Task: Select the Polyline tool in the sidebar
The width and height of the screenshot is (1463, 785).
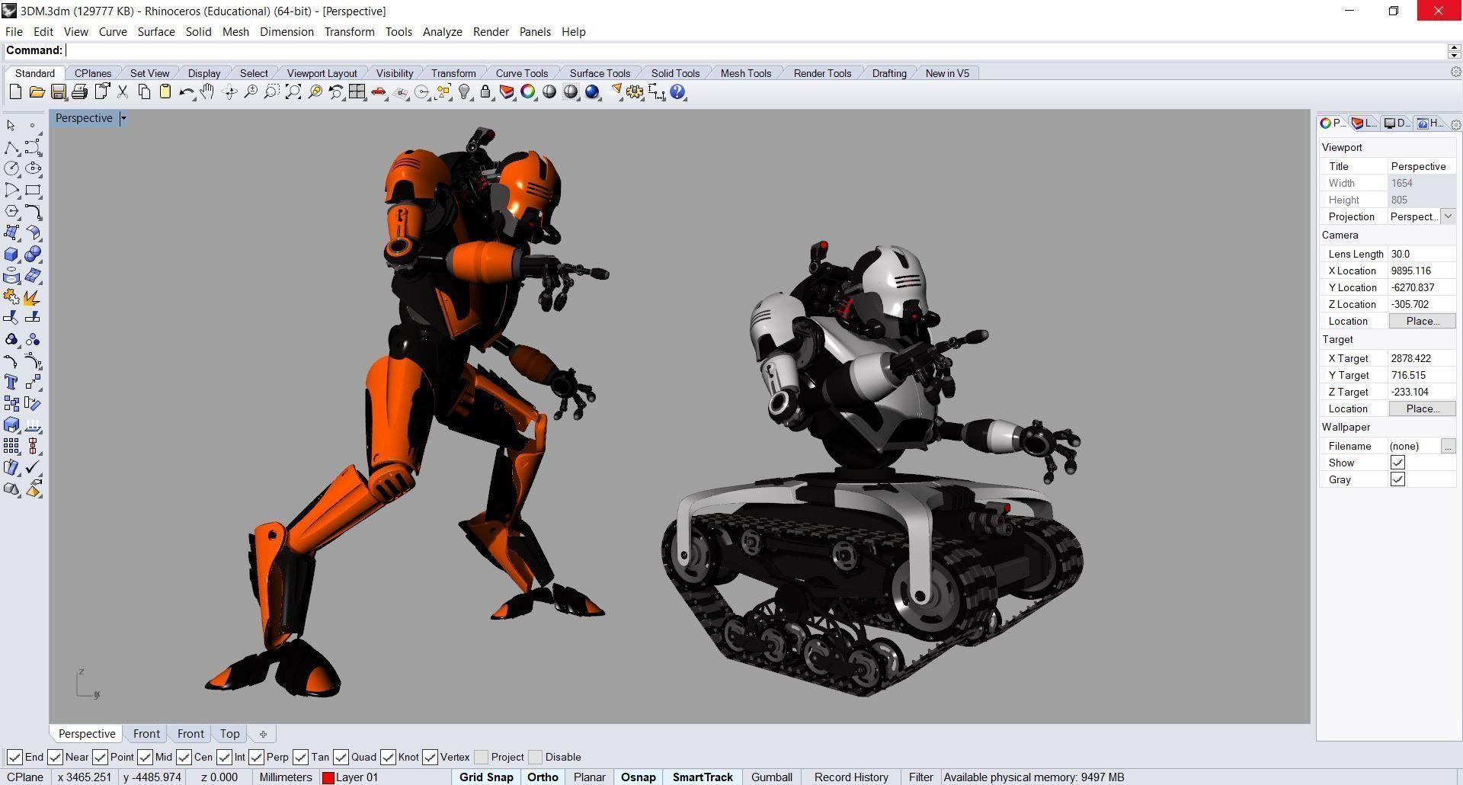Action: click(x=11, y=147)
